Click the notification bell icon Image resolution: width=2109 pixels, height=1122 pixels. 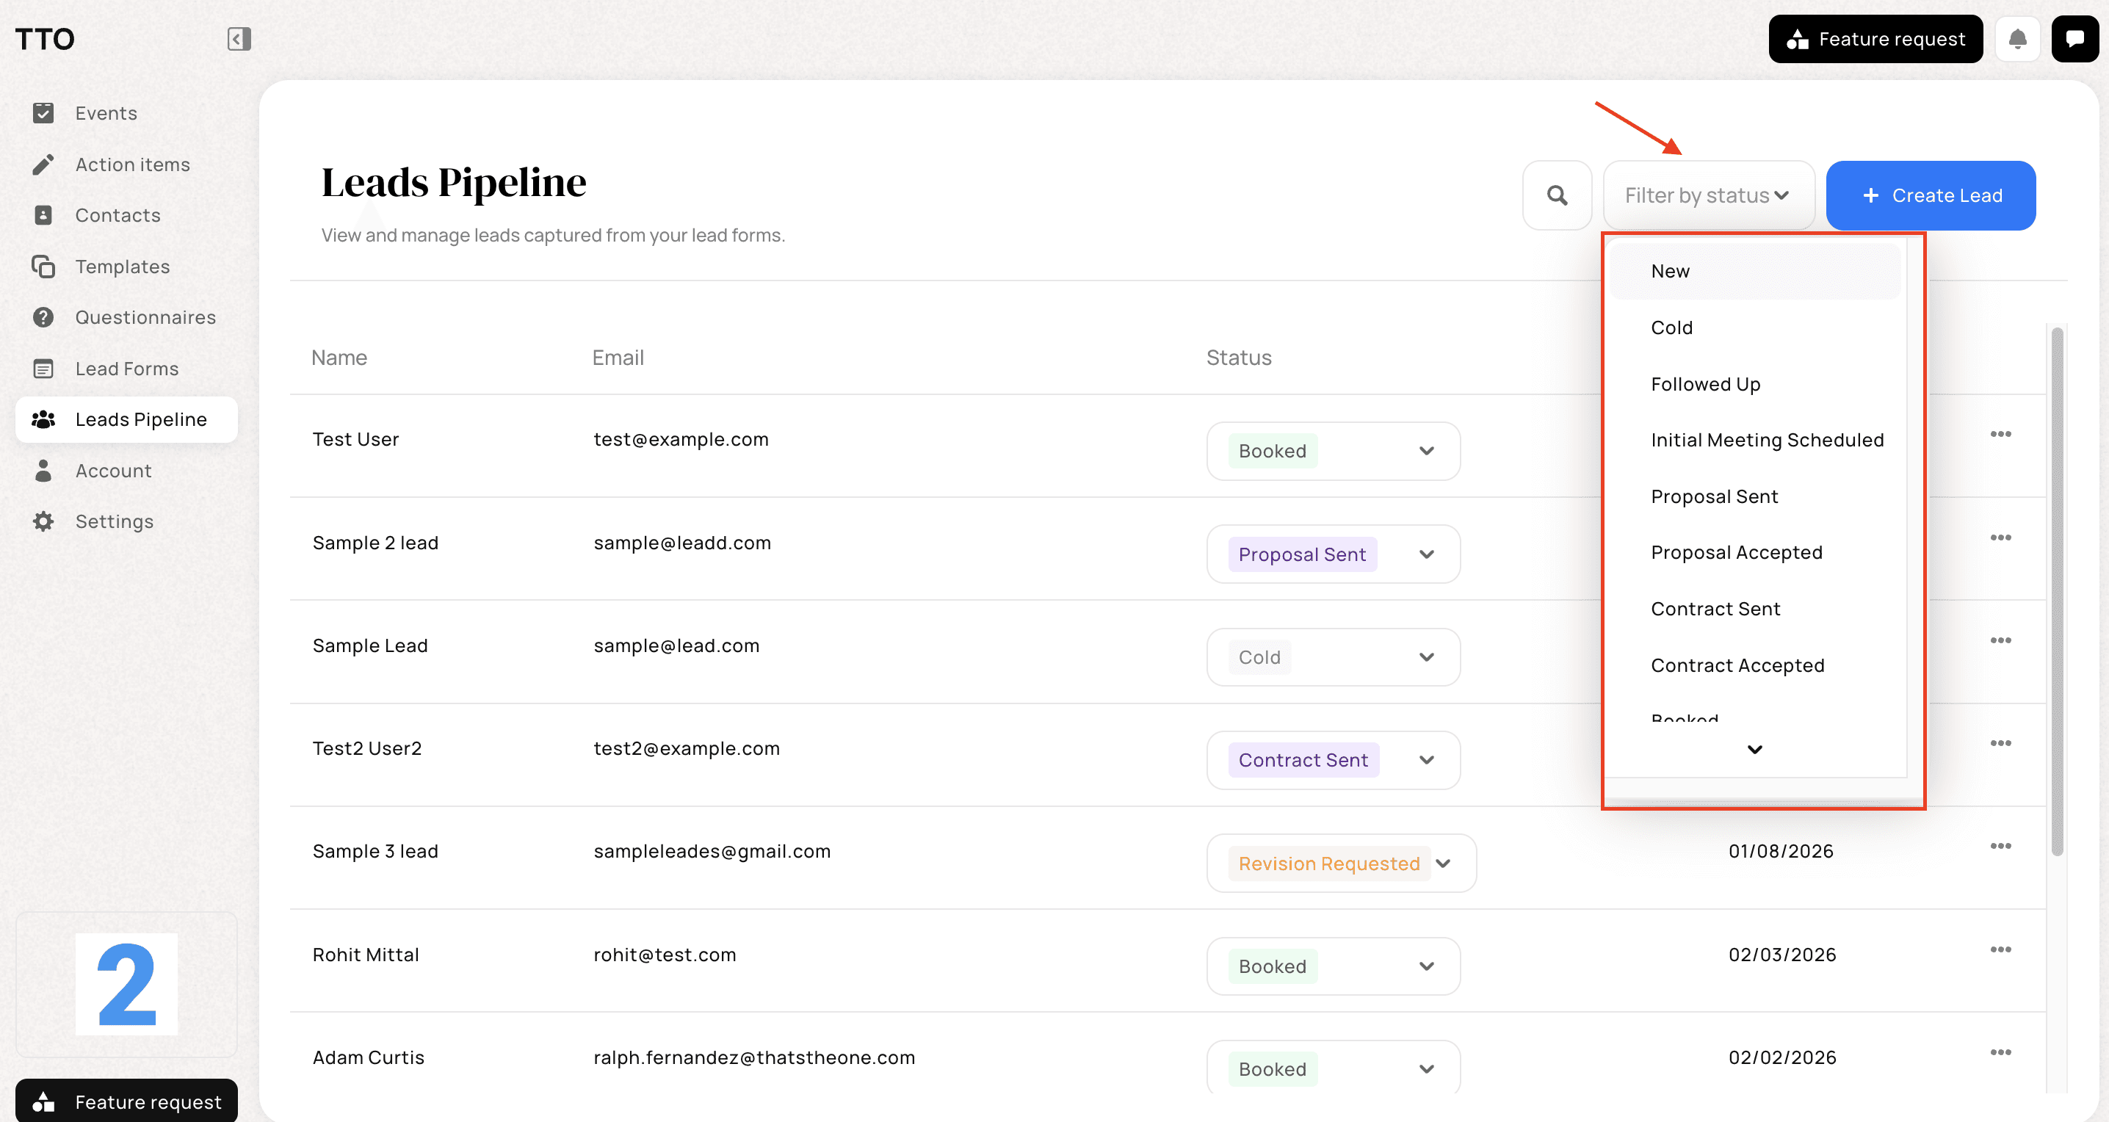pyautogui.click(x=2017, y=38)
